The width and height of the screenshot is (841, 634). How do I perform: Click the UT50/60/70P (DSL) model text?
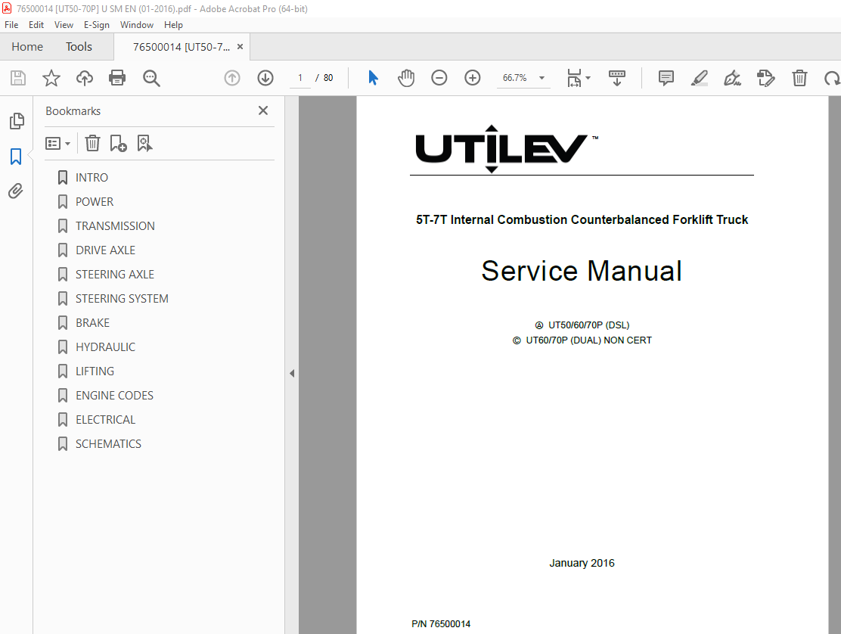[x=588, y=325]
